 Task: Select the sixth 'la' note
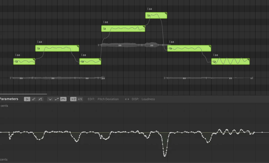click(x=189, y=48)
